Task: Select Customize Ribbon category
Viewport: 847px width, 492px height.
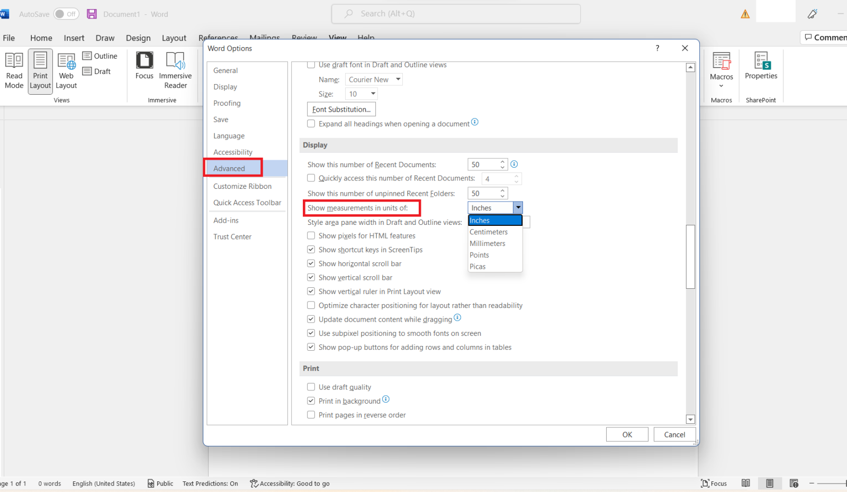Action: 247,186
